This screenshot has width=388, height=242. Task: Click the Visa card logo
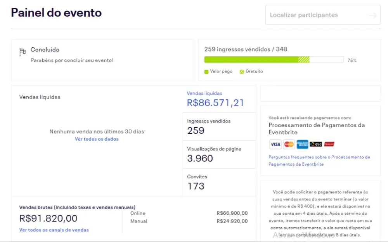(x=275, y=144)
